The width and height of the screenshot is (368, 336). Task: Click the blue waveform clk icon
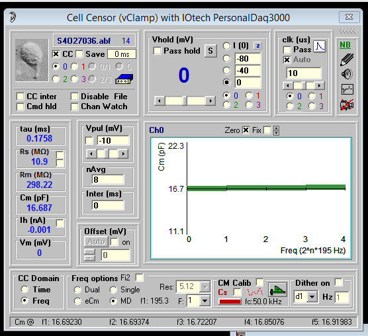(x=320, y=46)
